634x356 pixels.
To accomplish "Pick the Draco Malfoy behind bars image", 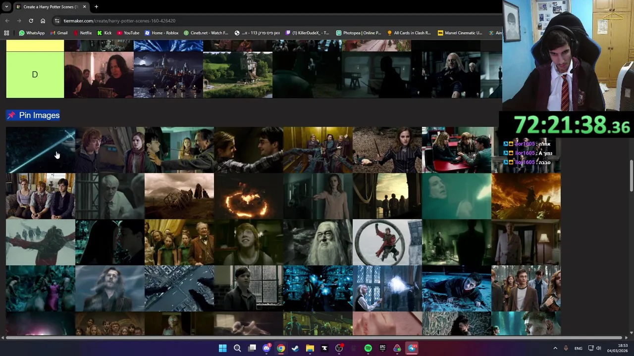I will [110, 196].
